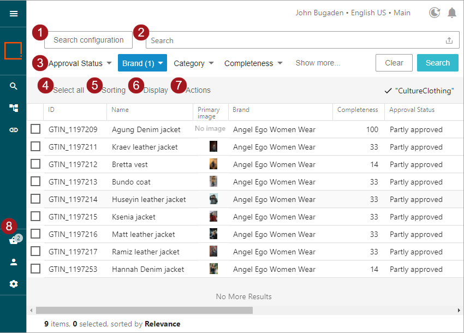Open the Actions menu
This screenshot has width=464, height=333.
(198, 90)
